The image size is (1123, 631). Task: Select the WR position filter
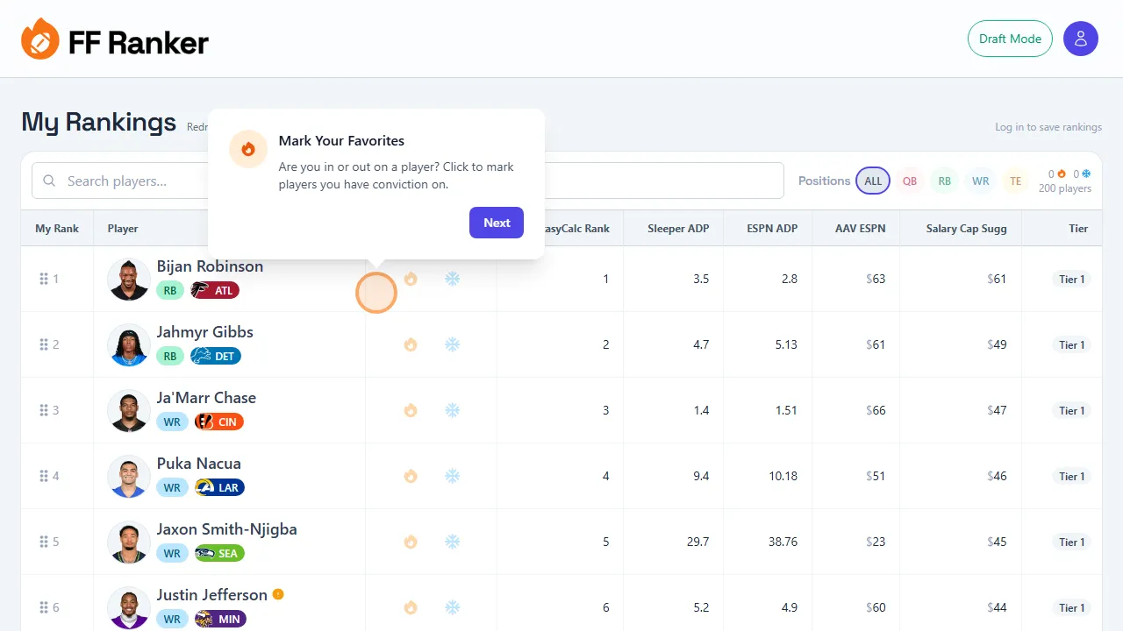click(x=980, y=181)
